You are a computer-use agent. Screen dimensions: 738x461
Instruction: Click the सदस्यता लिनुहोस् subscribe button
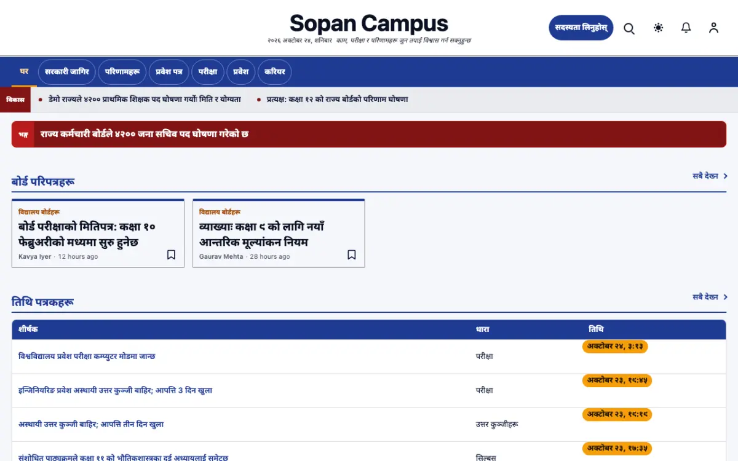point(581,28)
